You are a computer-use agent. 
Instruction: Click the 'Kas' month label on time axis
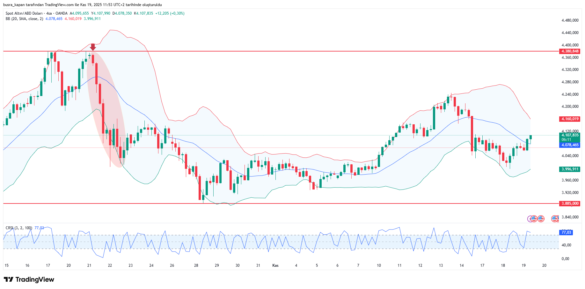(275, 265)
